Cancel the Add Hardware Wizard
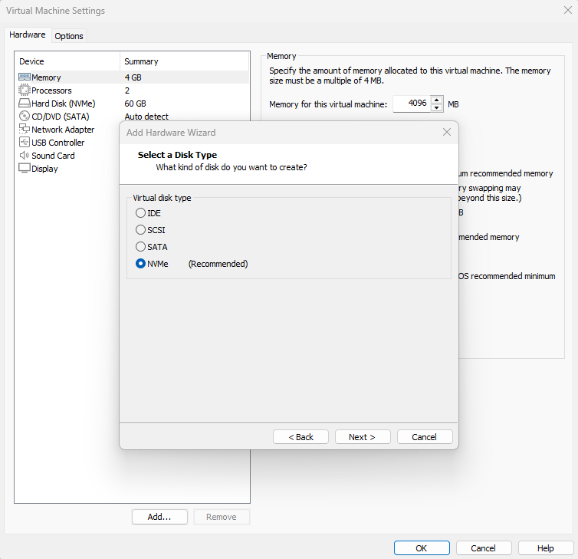Screen dimensions: 578x559 pyautogui.click(x=425, y=437)
